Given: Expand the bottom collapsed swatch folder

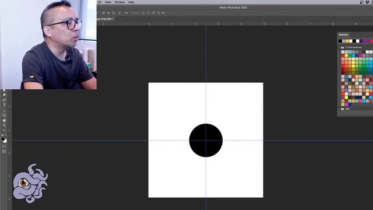Looking at the screenshot, I should click(x=339, y=109).
